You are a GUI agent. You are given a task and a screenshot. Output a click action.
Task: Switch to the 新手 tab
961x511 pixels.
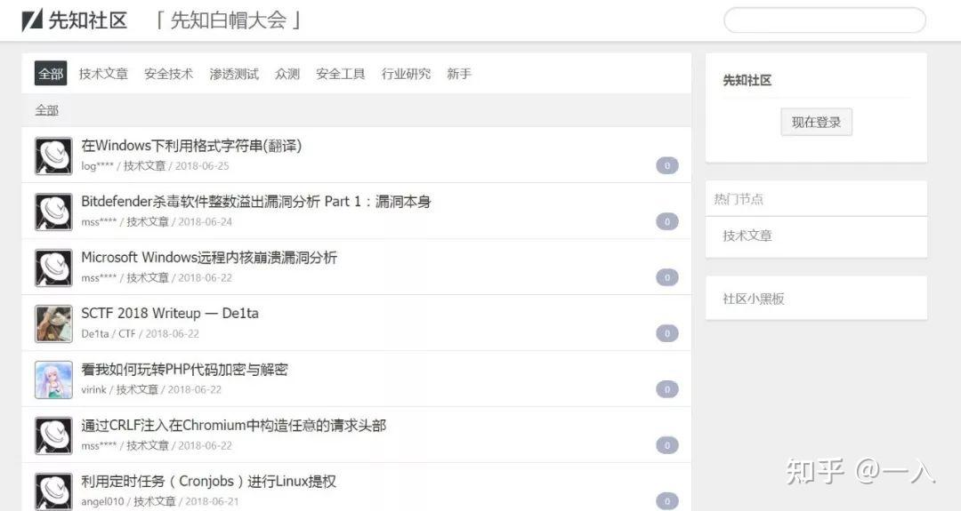[x=459, y=74]
